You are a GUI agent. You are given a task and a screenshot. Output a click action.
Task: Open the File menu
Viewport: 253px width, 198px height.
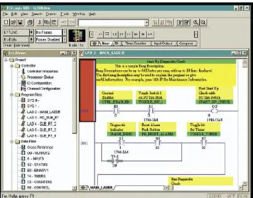pos(5,14)
